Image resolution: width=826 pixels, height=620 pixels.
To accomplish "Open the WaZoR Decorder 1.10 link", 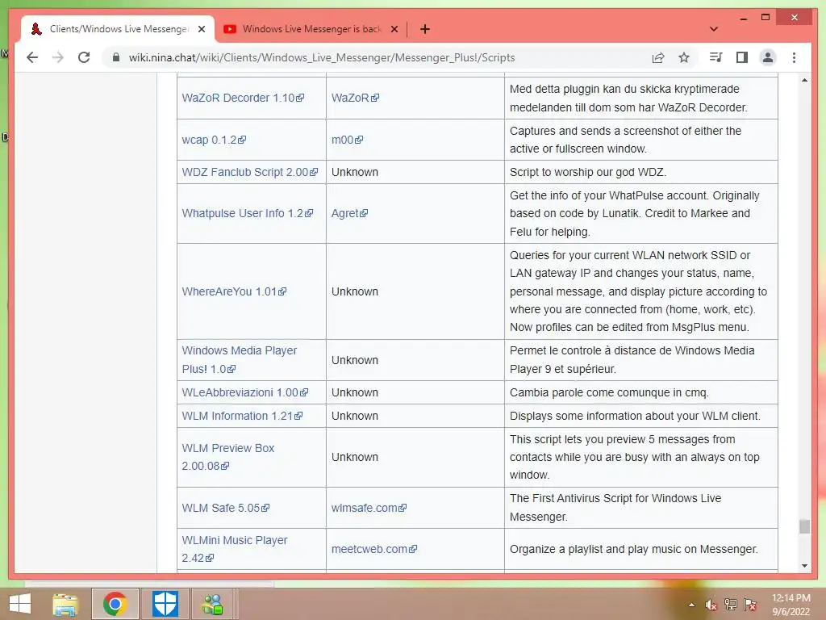I will (x=243, y=98).
